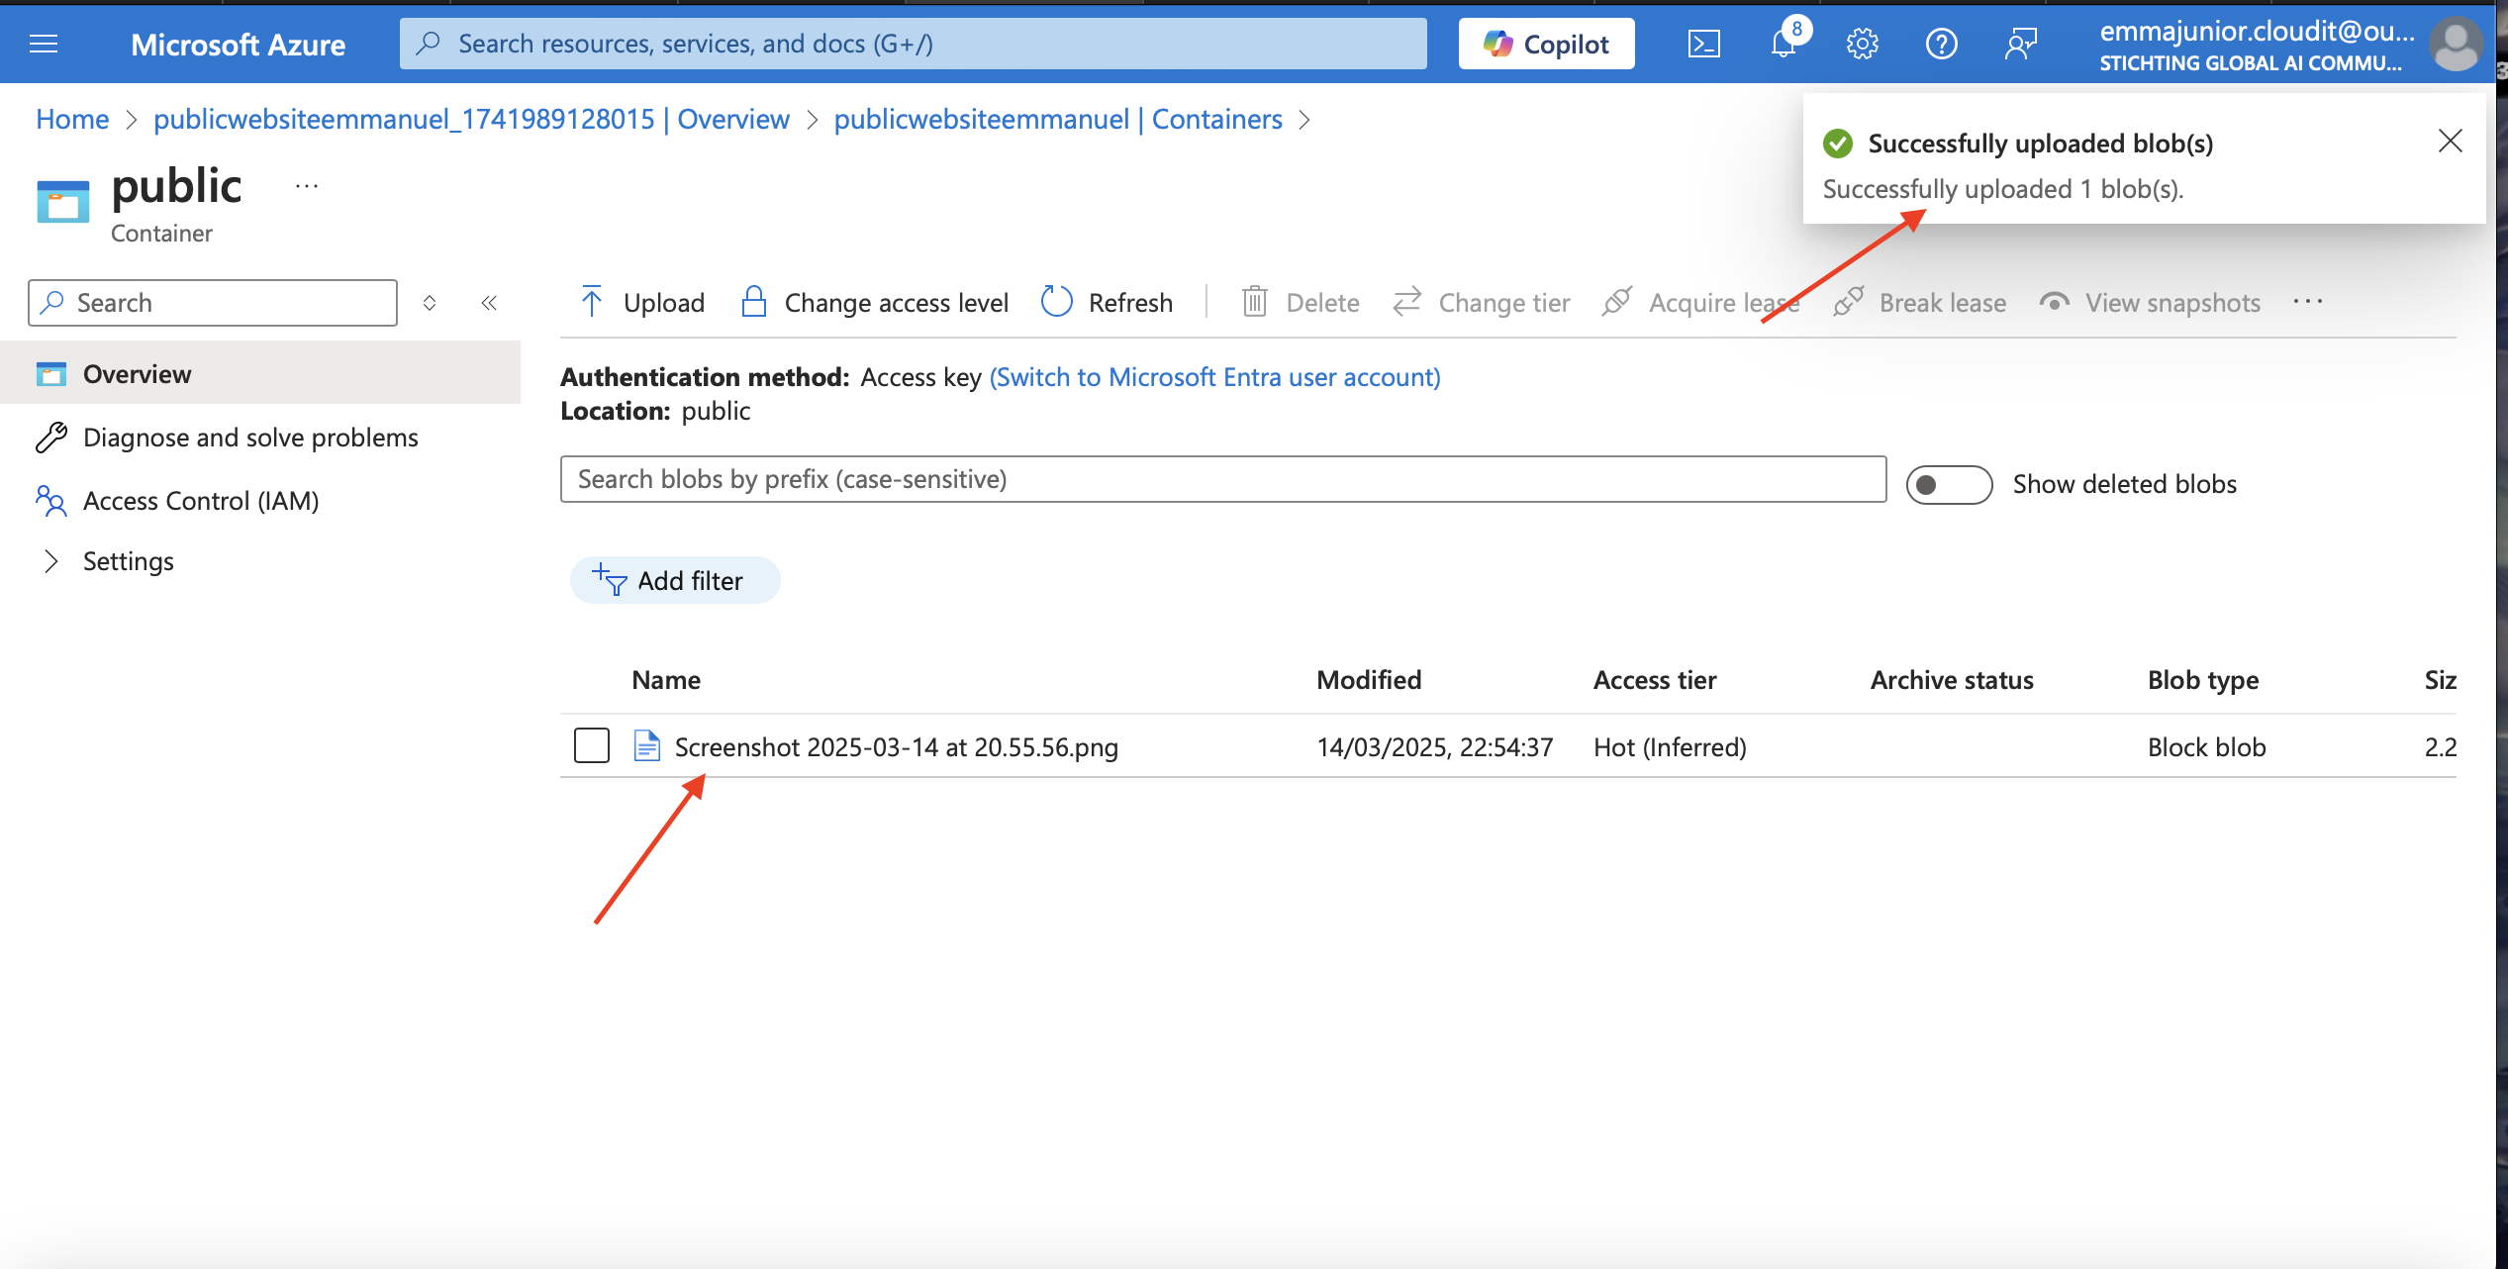Open the ellipsis menu next to public title

point(307,185)
